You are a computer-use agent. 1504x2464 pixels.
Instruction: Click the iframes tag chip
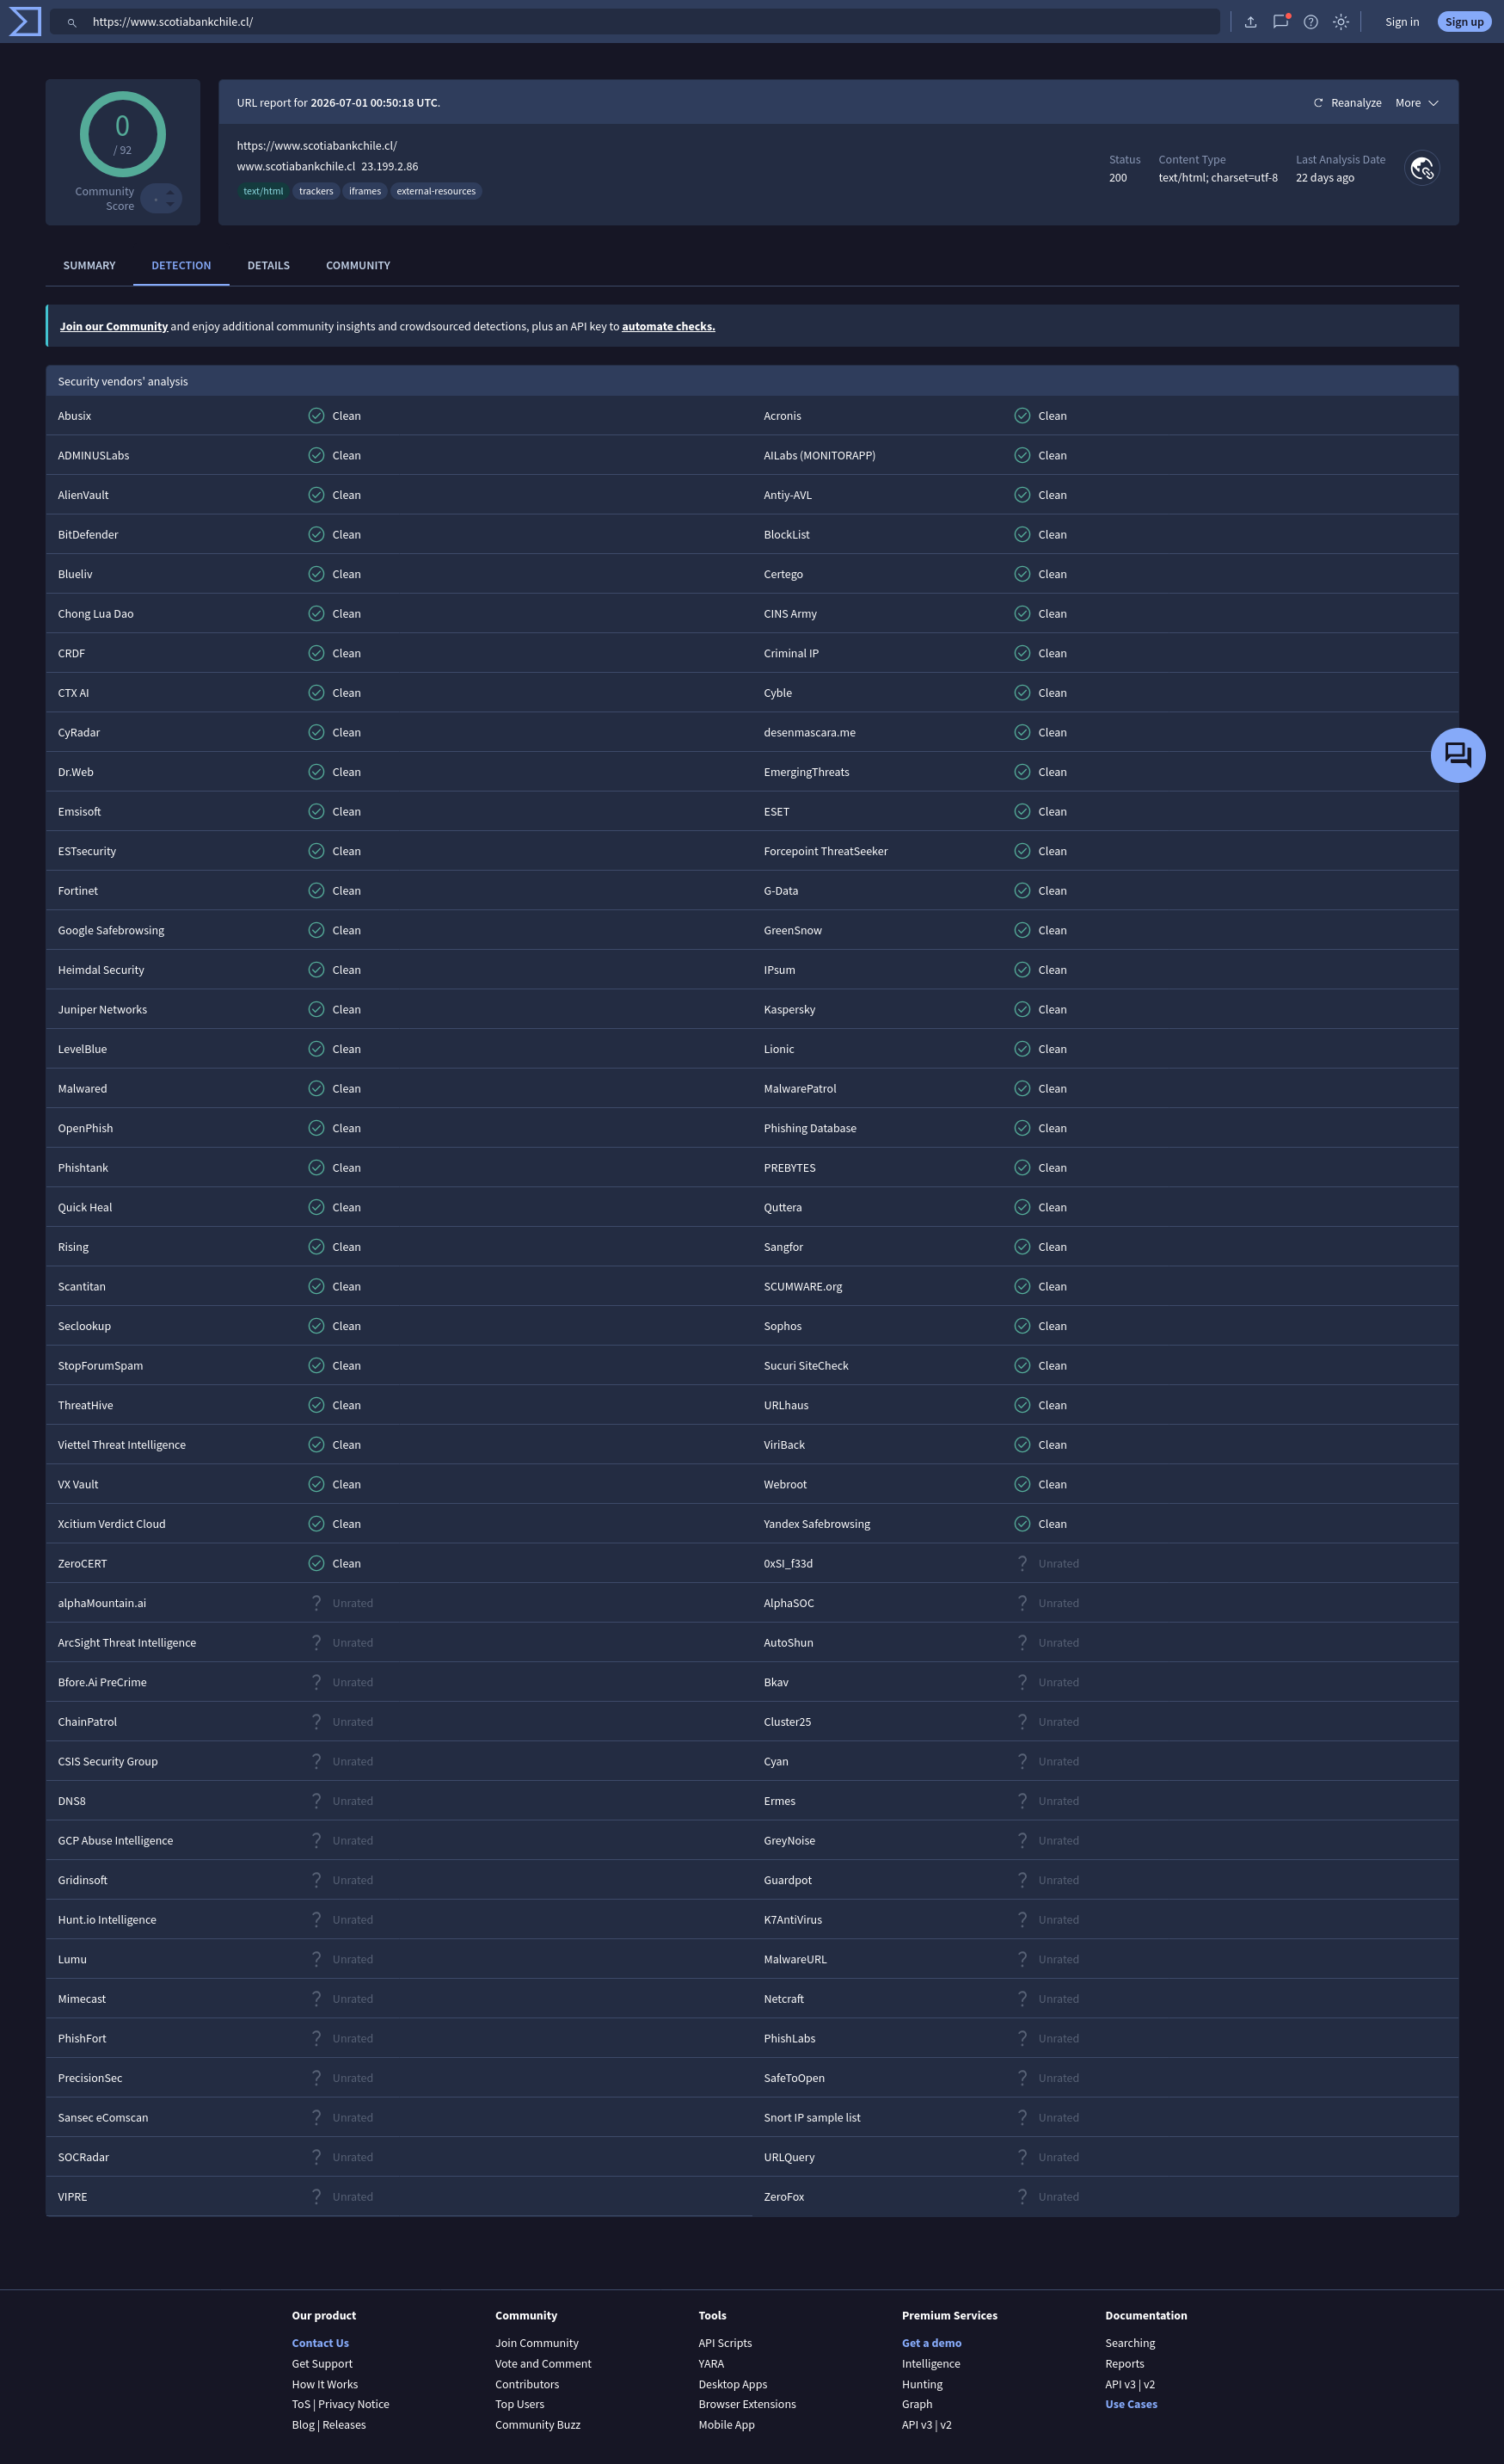pos(365,191)
